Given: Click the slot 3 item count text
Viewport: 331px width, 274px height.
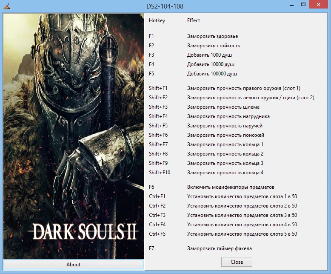Looking at the screenshot, I should pos(242,215).
